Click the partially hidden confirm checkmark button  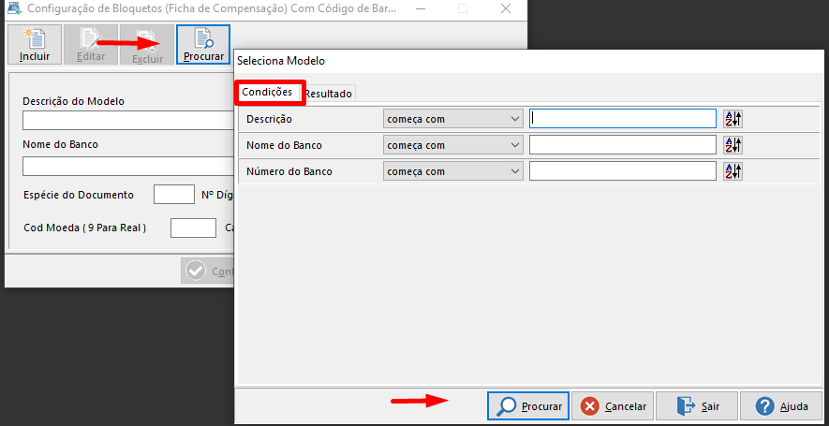pyautogui.click(x=208, y=272)
